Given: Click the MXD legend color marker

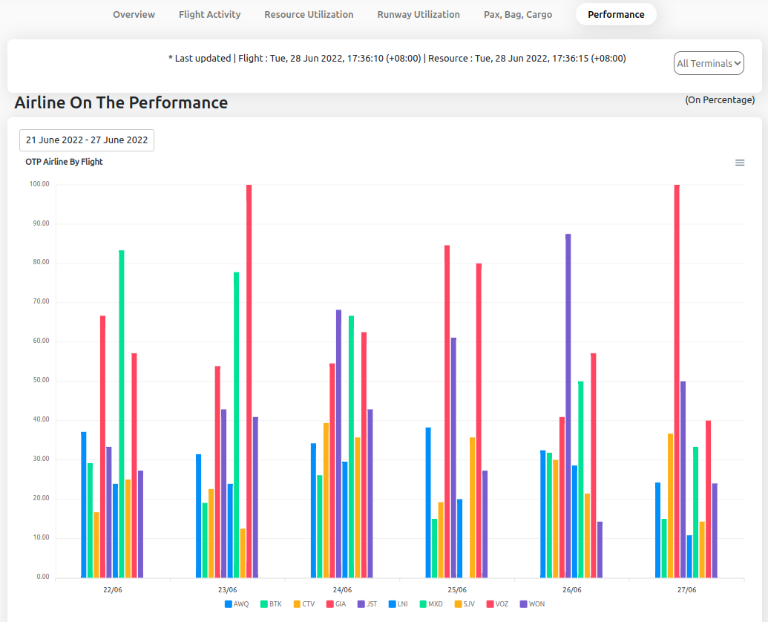Looking at the screenshot, I should point(424,604).
